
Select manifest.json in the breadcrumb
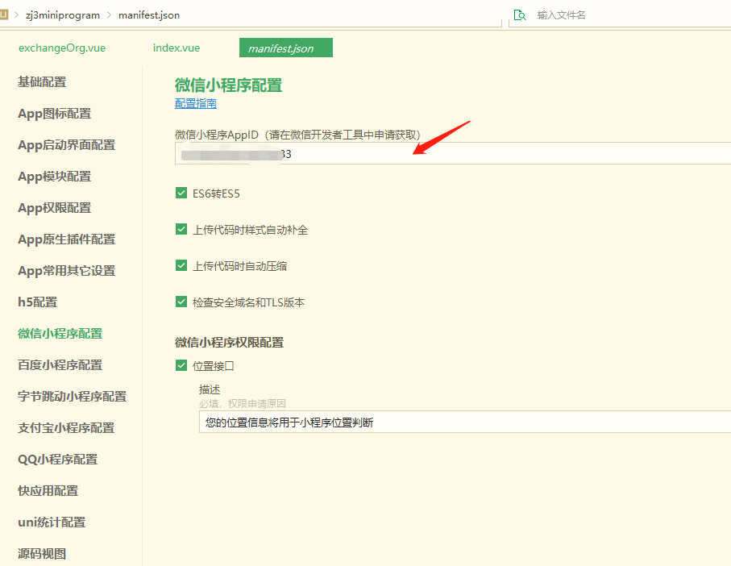[x=149, y=15]
